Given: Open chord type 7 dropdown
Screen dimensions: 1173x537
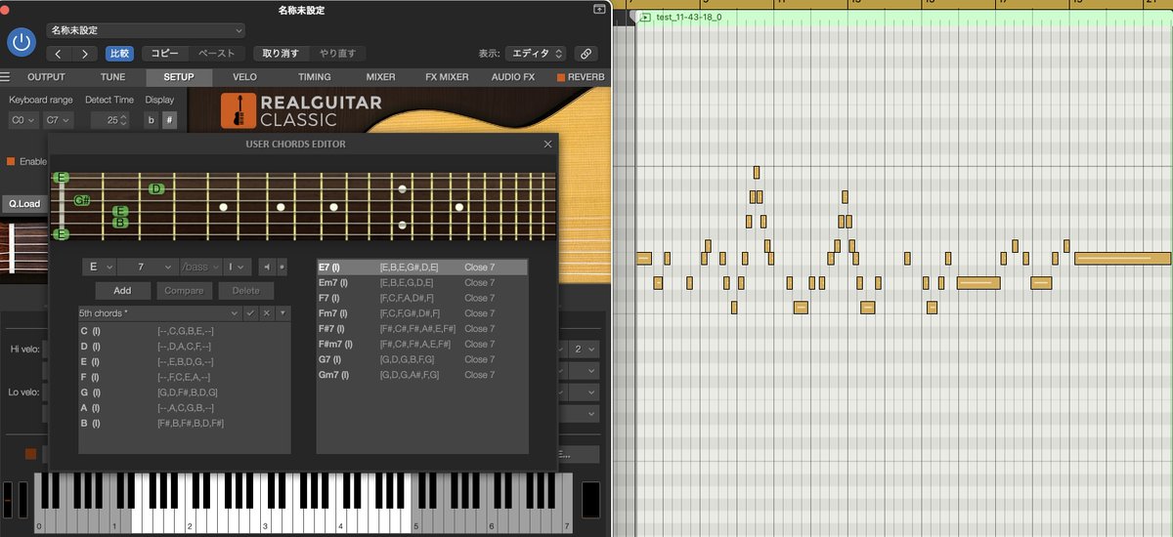Looking at the screenshot, I should (149, 267).
